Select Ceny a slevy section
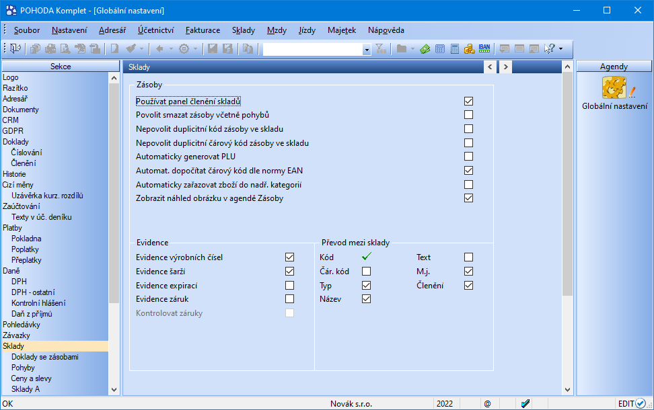The image size is (654, 410). 32,378
